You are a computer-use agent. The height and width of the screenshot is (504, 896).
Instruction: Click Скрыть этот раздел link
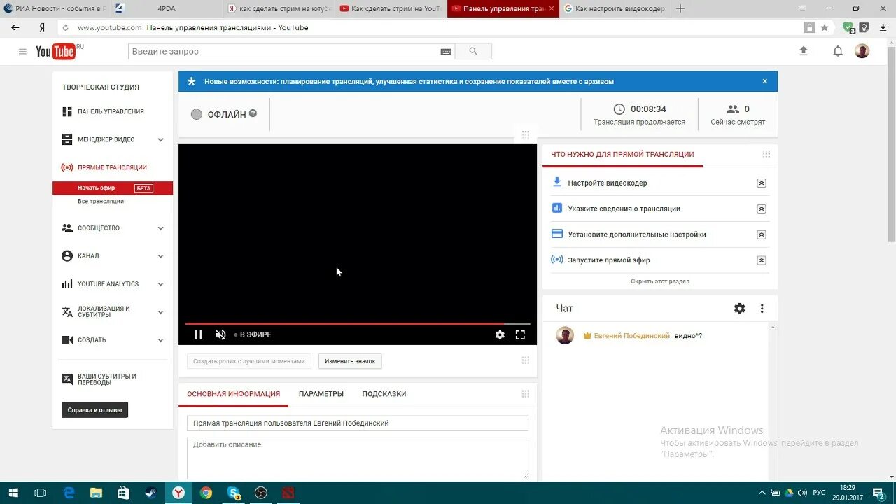point(660,281)
